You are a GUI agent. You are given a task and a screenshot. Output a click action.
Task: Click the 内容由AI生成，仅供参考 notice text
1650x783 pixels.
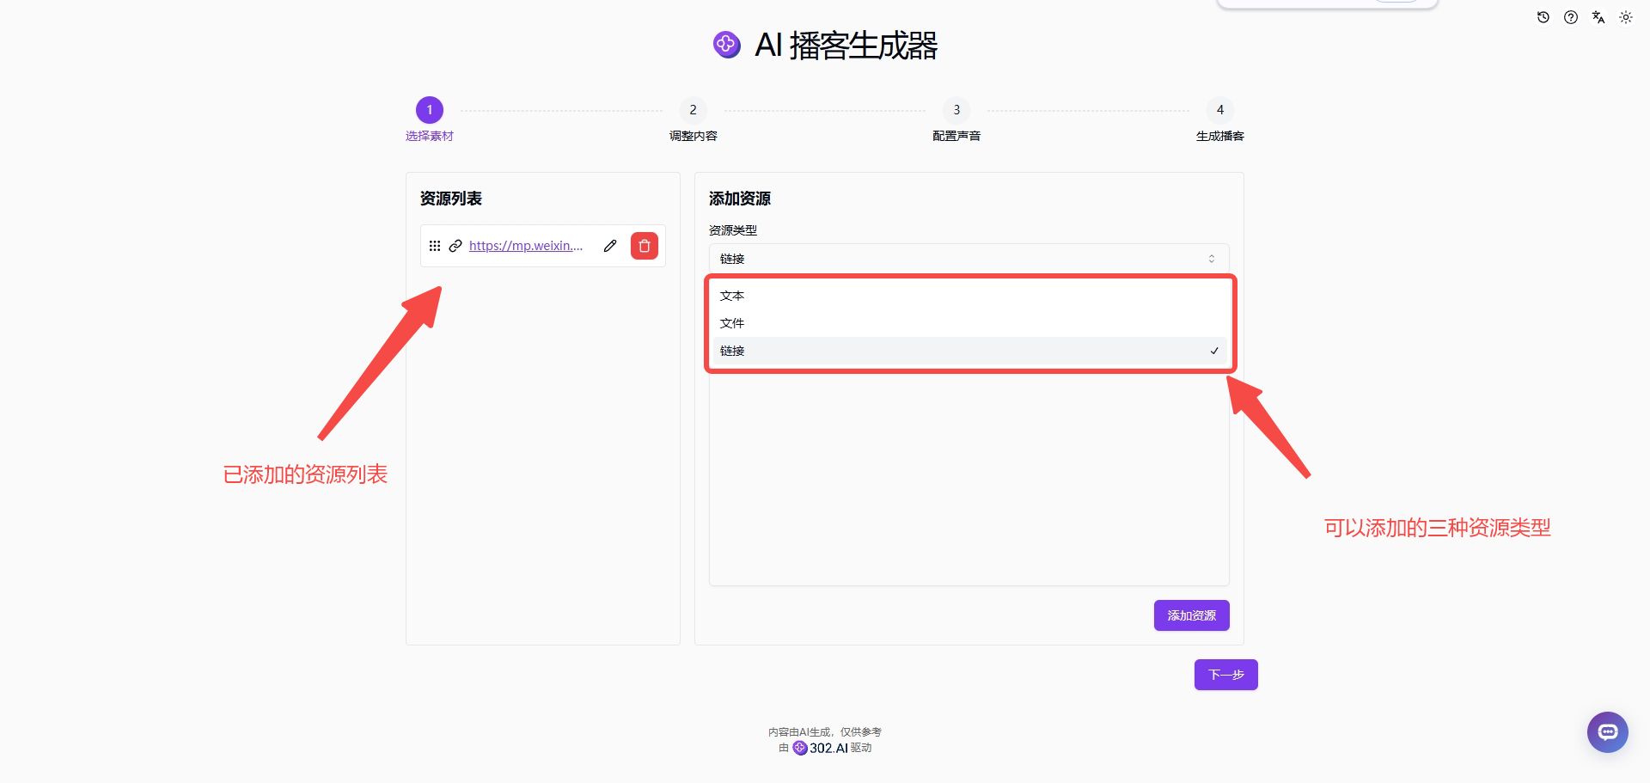point(825,732)
